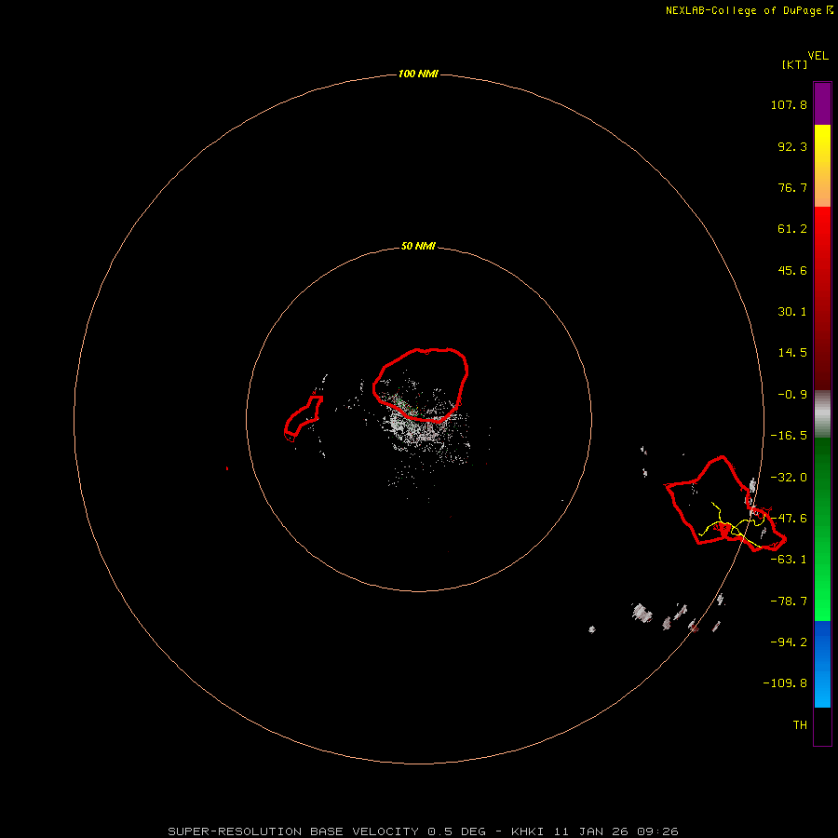This screenshot has width=838, height=838.
Task: Click the 14.5 velocity scale value
Action: [x=792, y=353]
